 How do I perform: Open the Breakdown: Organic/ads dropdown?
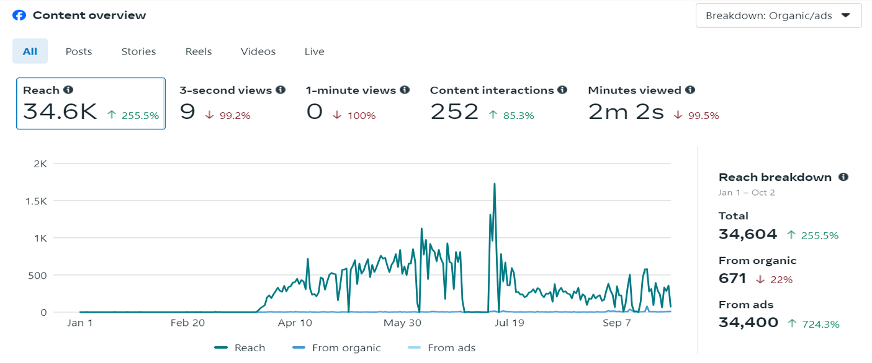tap(778, 15)
